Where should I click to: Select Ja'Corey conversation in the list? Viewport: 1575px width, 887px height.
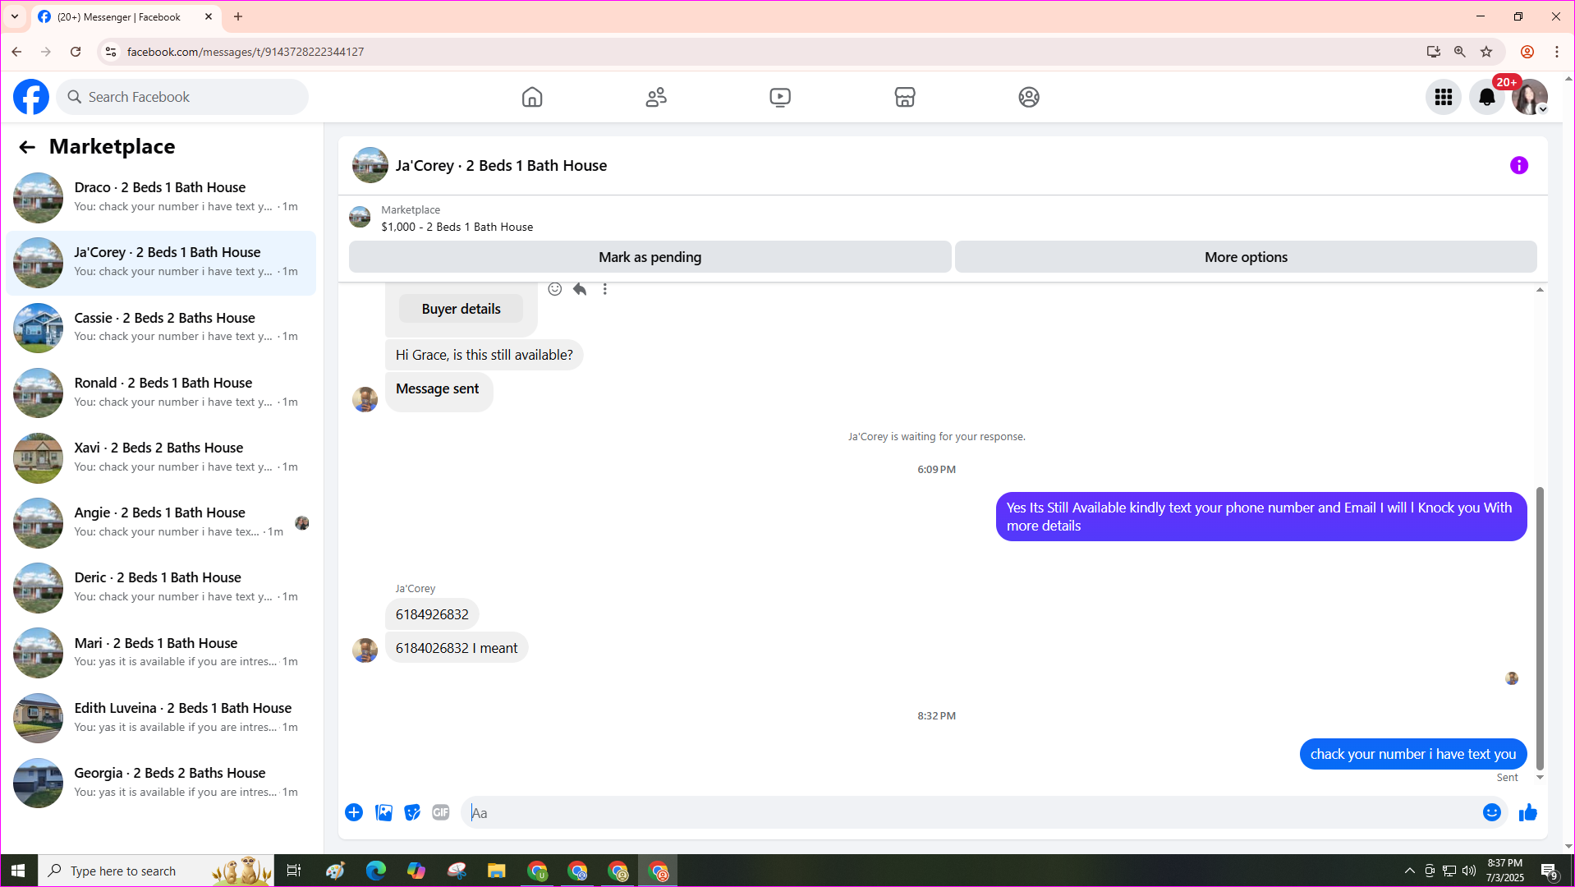tap(161, 263)
